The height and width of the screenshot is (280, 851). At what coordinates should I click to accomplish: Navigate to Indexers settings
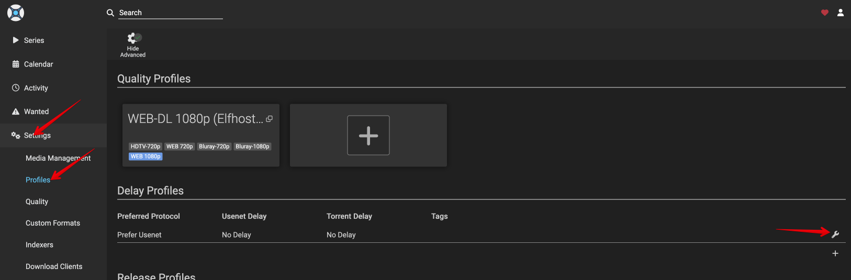pos(39,245)
